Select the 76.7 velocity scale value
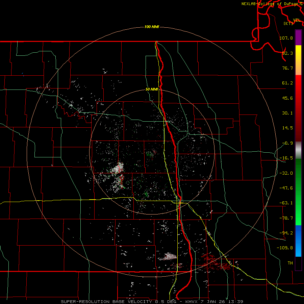 (287, 68)
